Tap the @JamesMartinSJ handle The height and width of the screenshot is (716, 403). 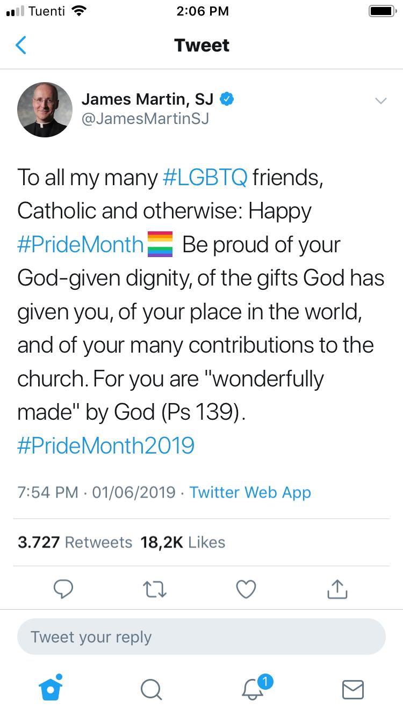click(x=145, y=119)
